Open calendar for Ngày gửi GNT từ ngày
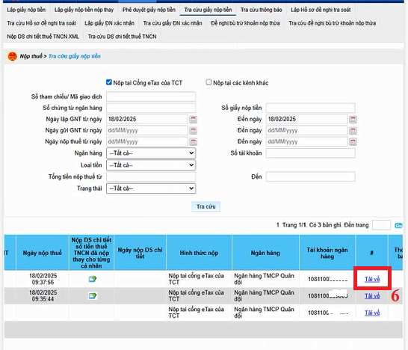The height and width of the screenshot is (350, 408). [193, 130]
